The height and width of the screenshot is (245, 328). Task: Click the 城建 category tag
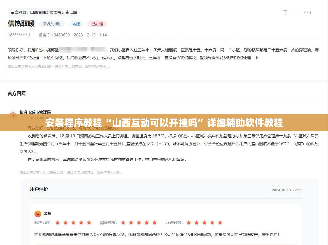(x=76, y=24)
